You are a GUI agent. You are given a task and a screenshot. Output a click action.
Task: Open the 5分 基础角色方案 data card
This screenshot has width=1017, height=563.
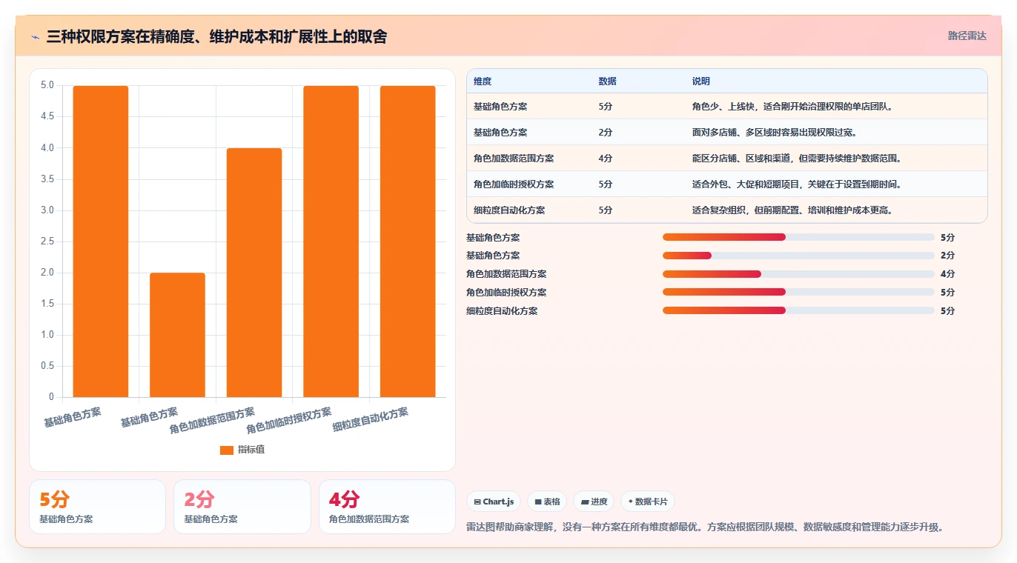point(97,507)
